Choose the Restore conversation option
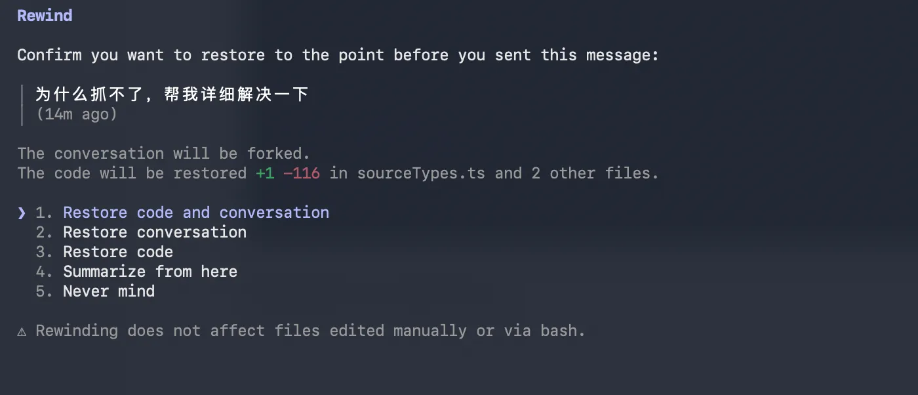 pos(155,232)
